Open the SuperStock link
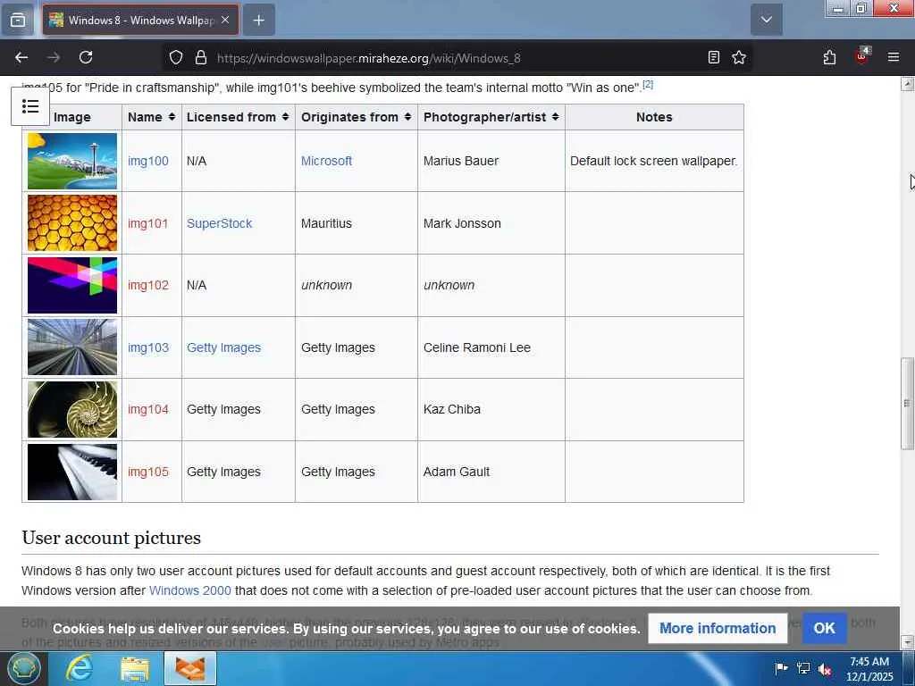 click(x=220, y=223)
